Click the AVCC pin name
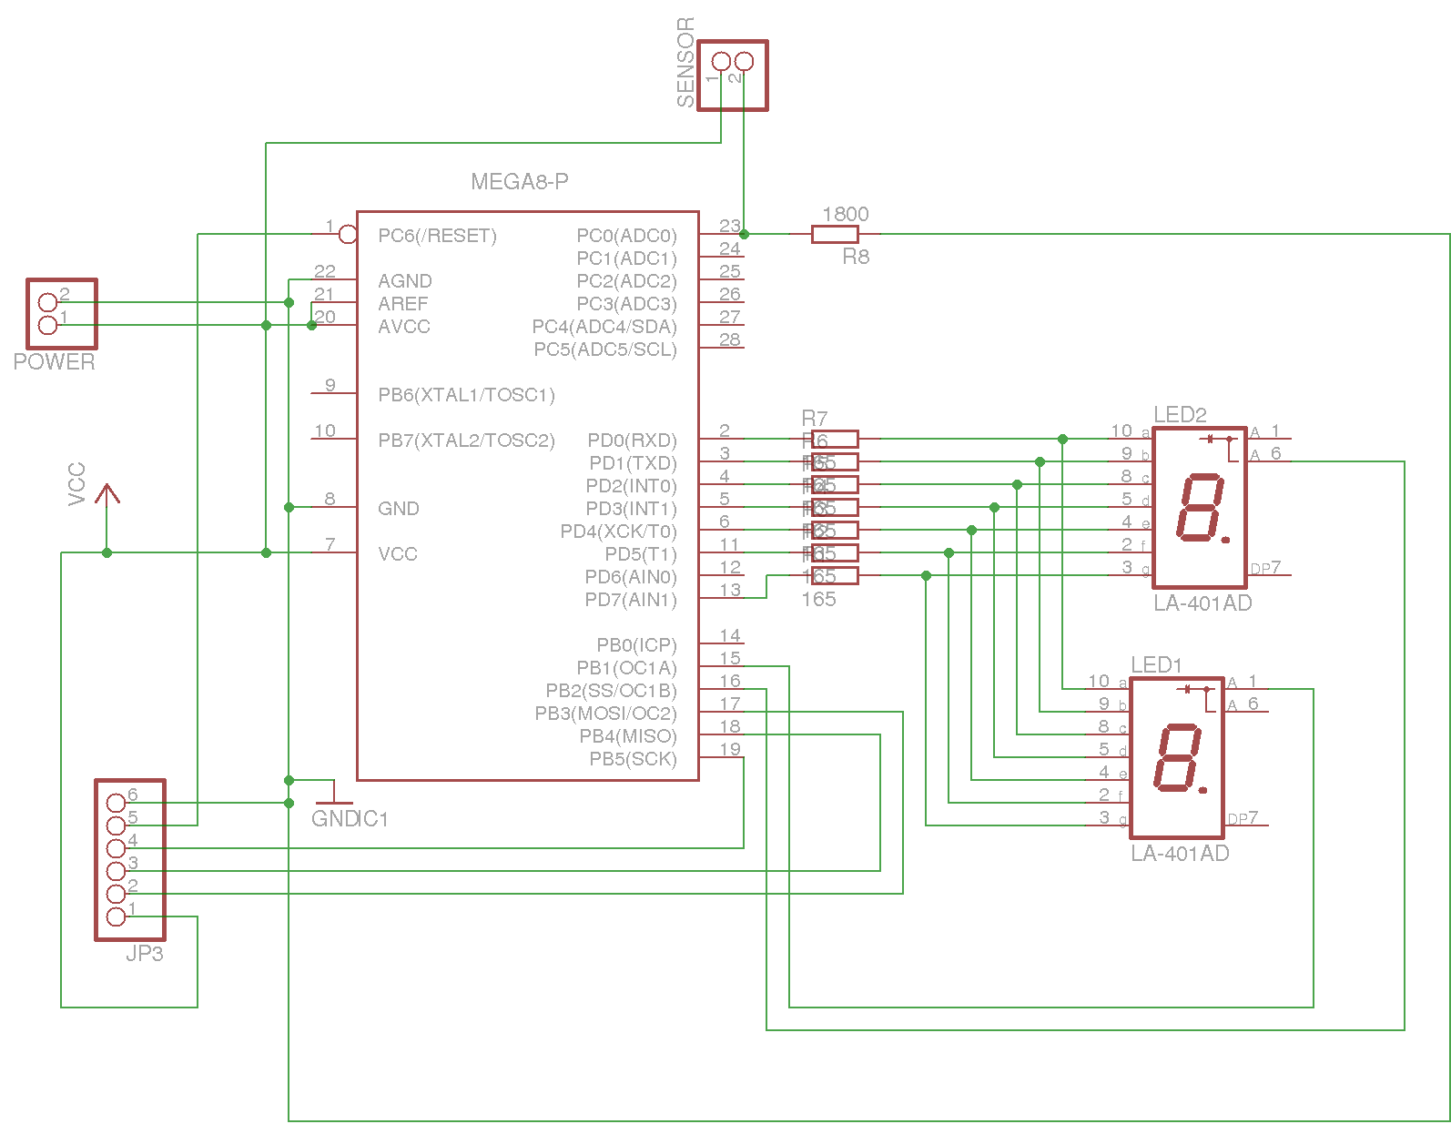1451x1124 pixels. click(x=404, y=327)
